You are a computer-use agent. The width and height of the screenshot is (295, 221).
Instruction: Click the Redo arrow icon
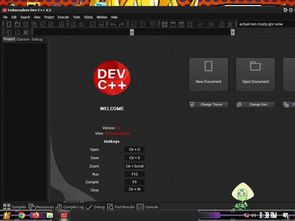121,24
